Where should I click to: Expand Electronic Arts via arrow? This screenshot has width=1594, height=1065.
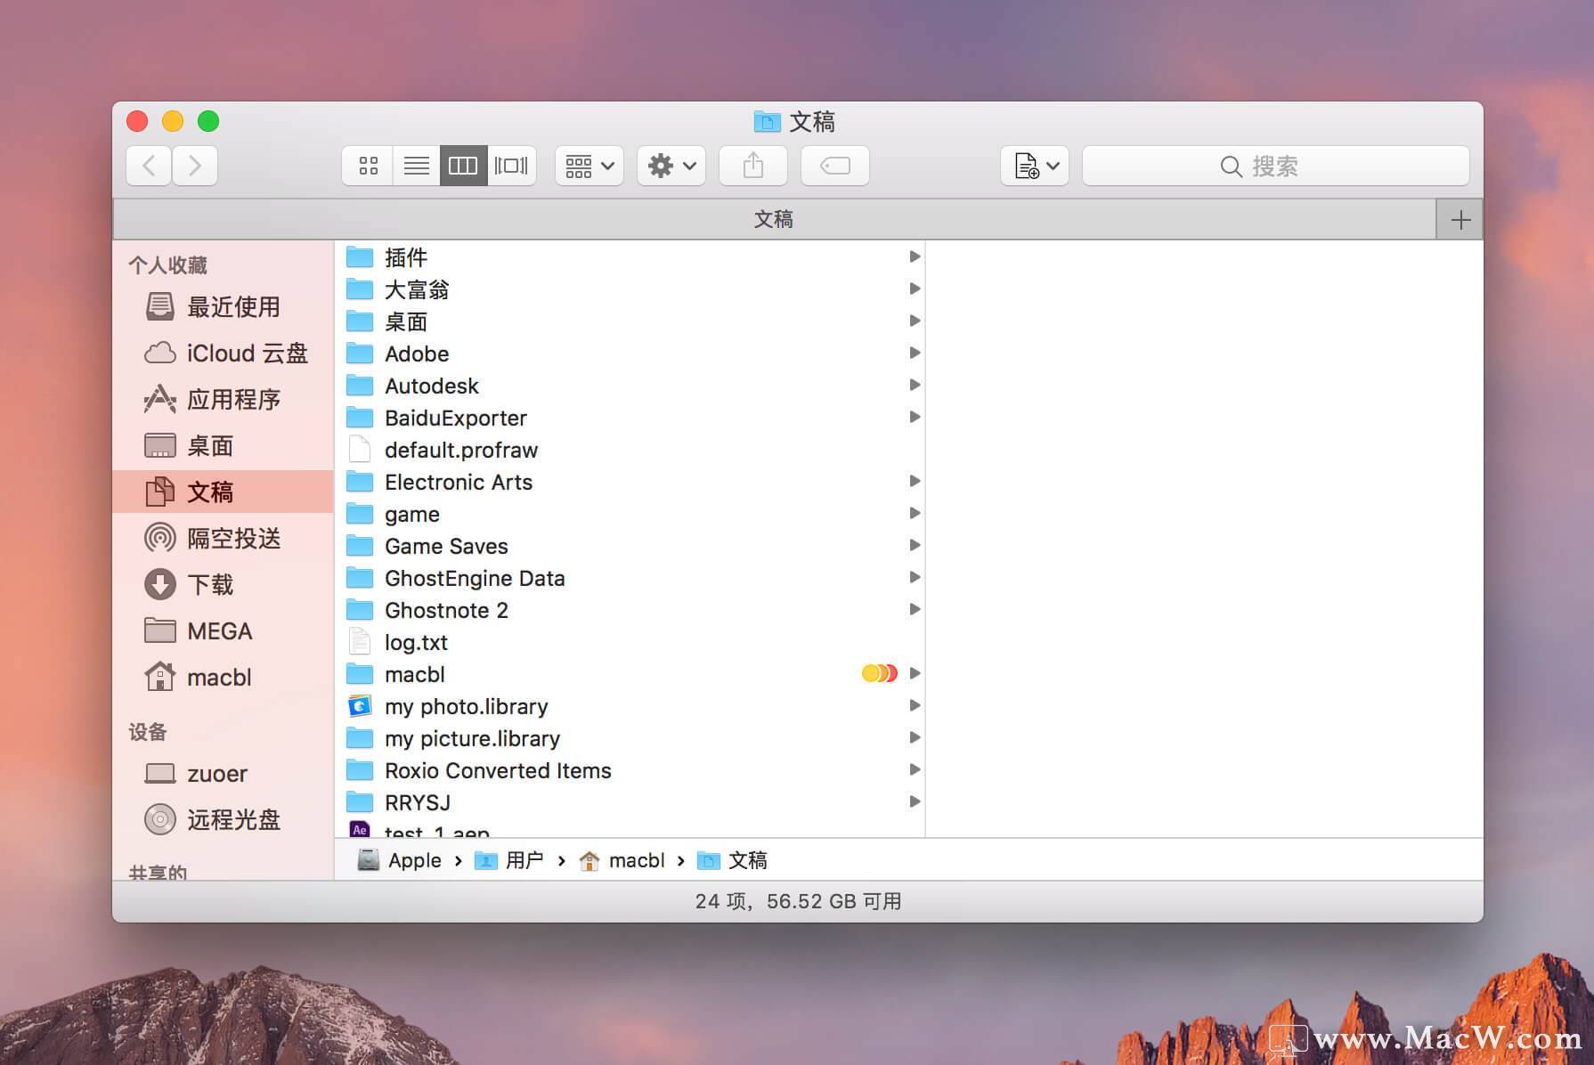click(x=915, y=481)
